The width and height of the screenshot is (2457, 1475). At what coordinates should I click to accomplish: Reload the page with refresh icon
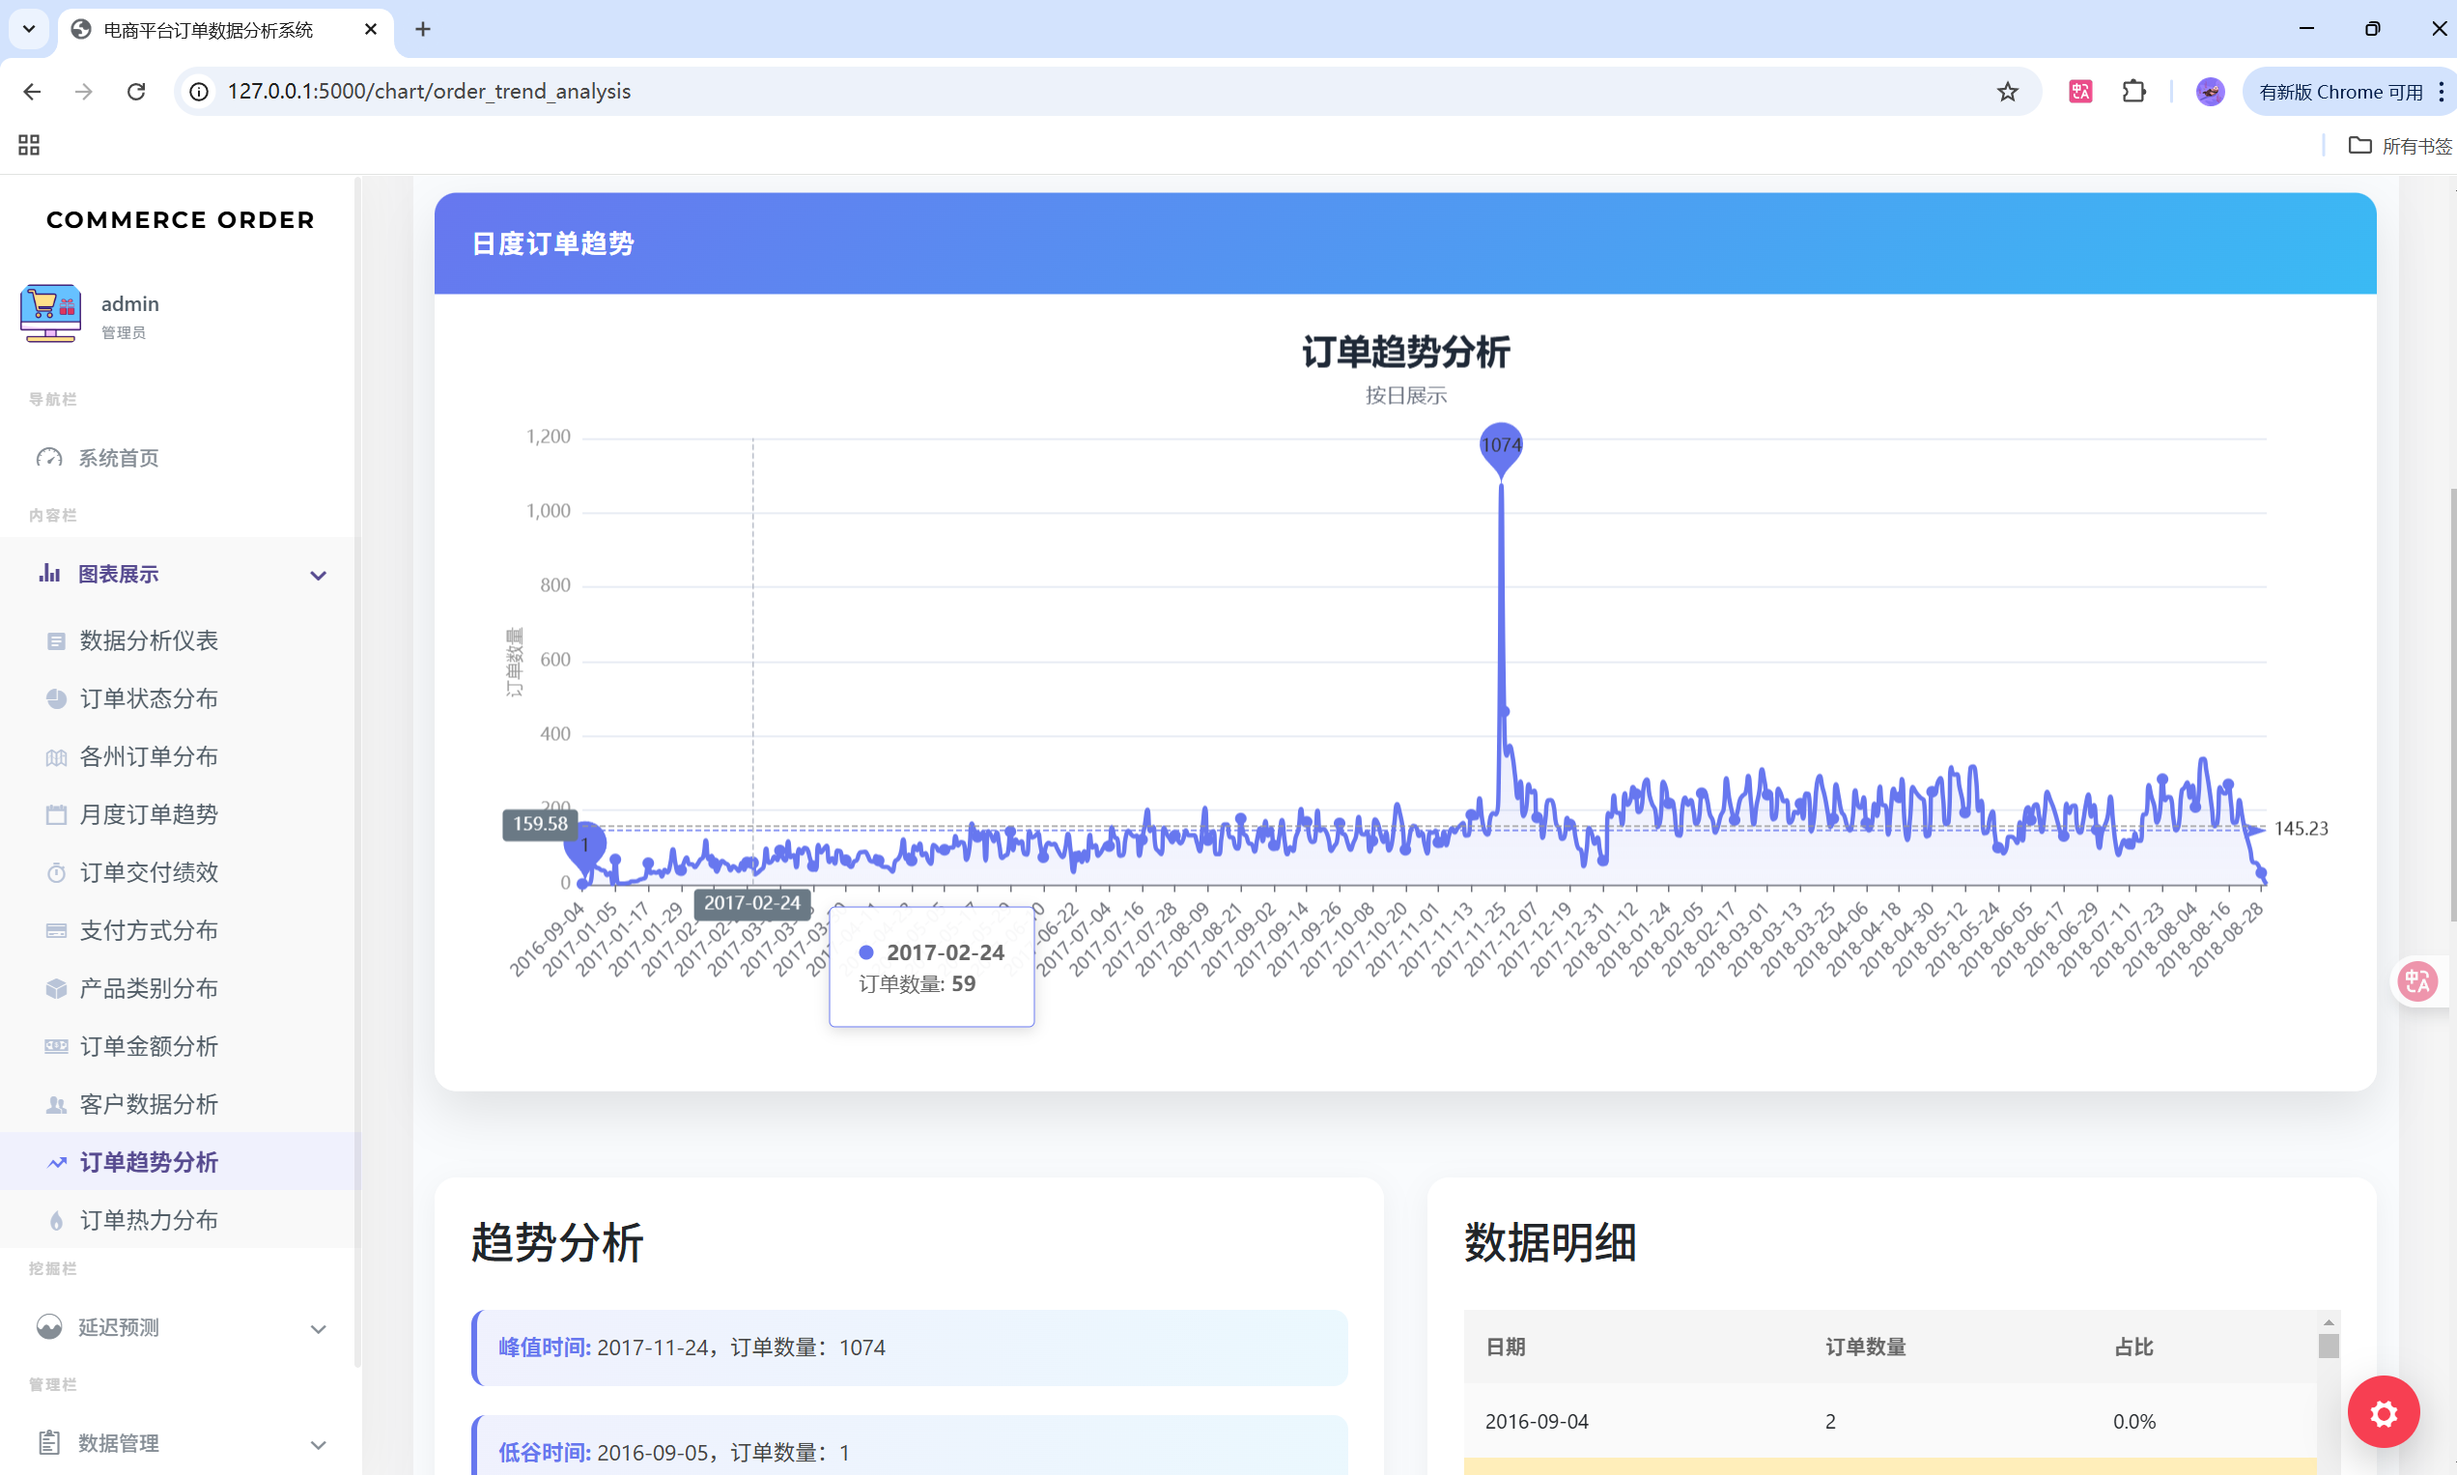pos(136,92)
